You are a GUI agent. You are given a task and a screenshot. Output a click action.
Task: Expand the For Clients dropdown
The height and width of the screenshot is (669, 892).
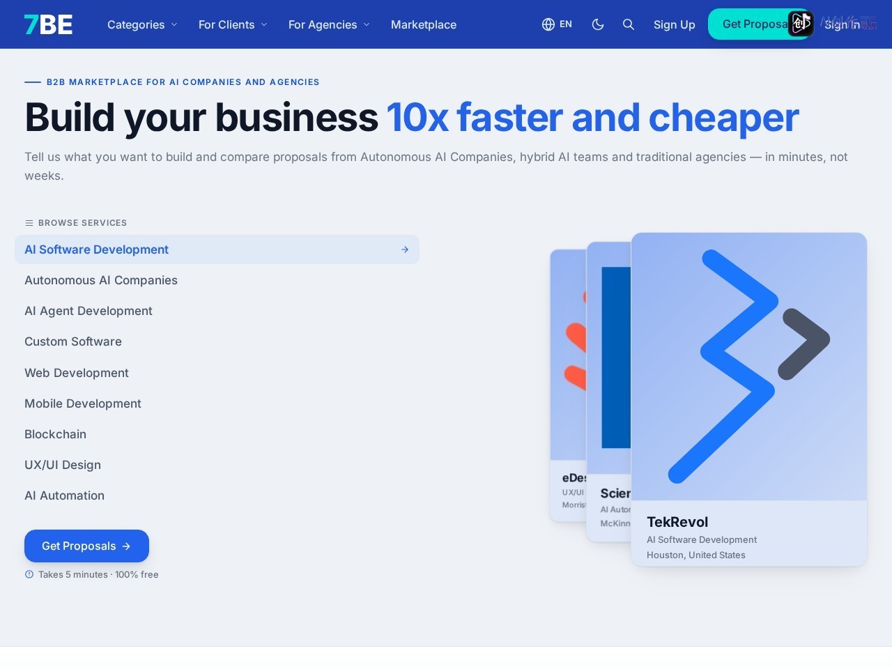(233, 24)
